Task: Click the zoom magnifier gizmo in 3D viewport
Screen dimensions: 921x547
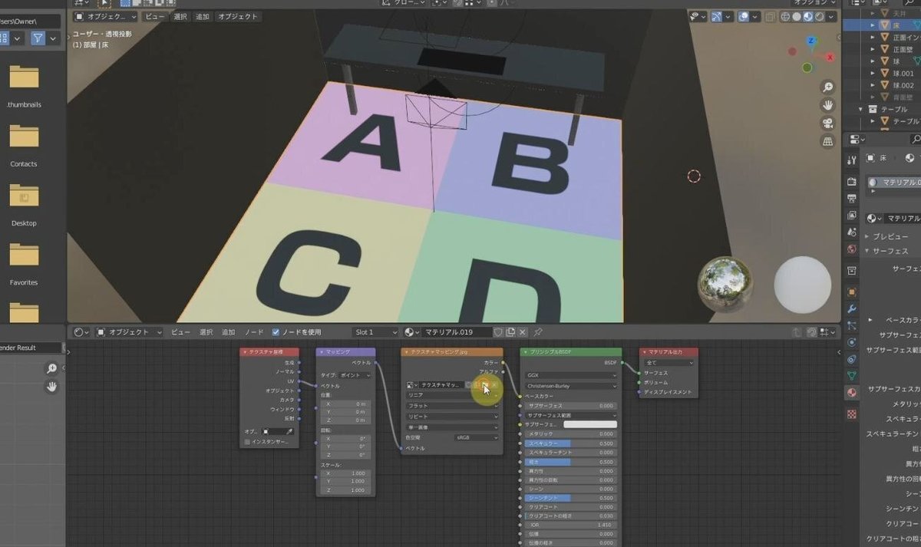Action: point(828,87)
